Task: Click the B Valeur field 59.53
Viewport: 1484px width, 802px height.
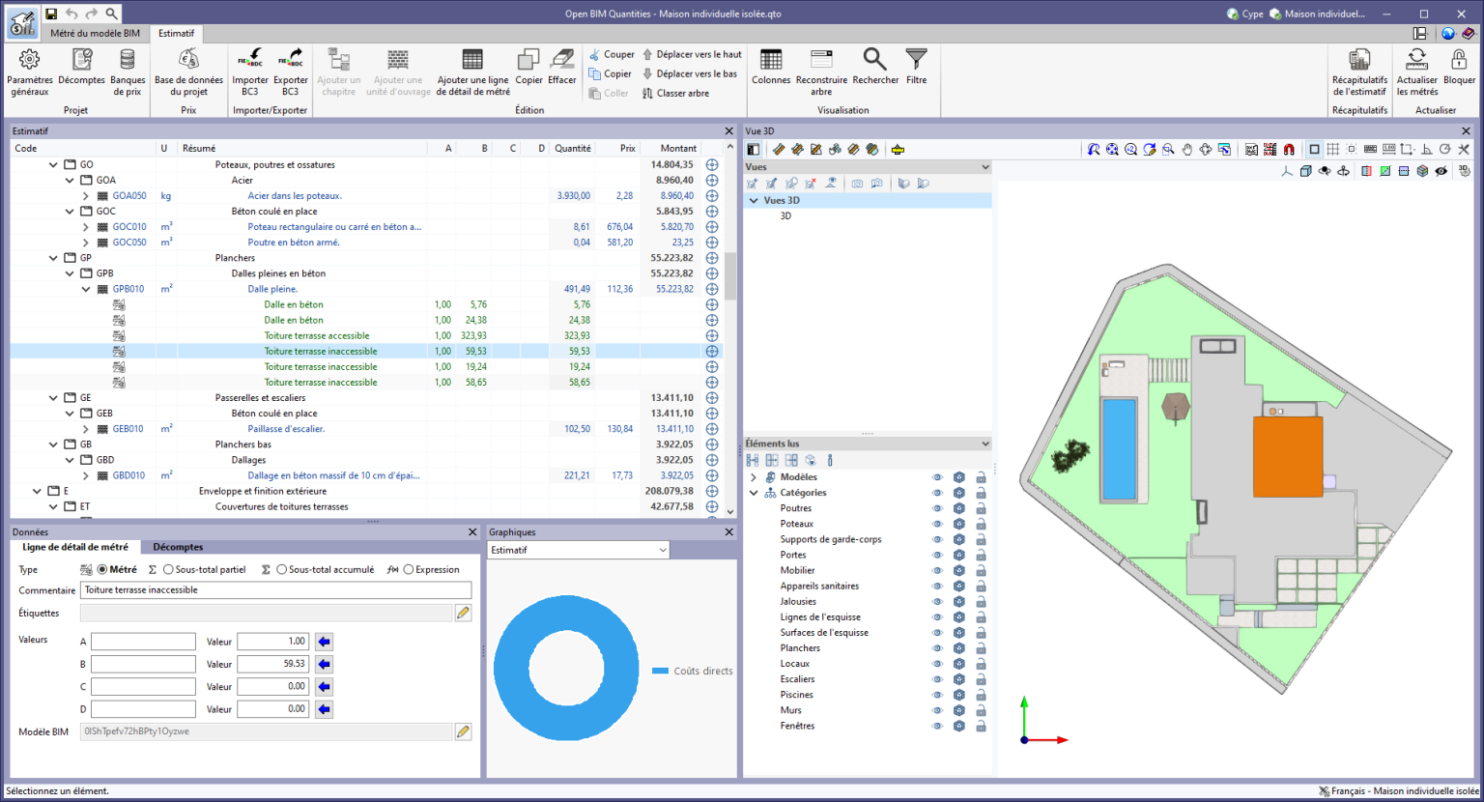Action: (x=272, y=664)
